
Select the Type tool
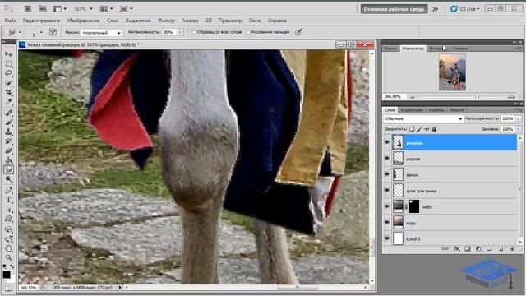[x=9, y=200]
